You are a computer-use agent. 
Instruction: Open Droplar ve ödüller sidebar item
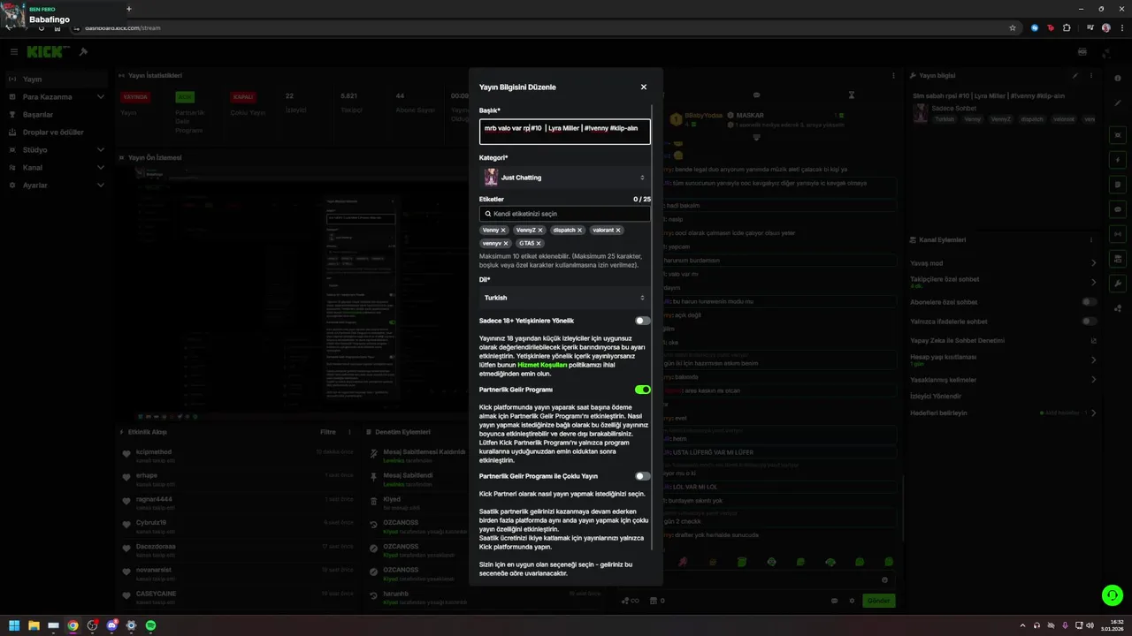[x=57, y=132]
